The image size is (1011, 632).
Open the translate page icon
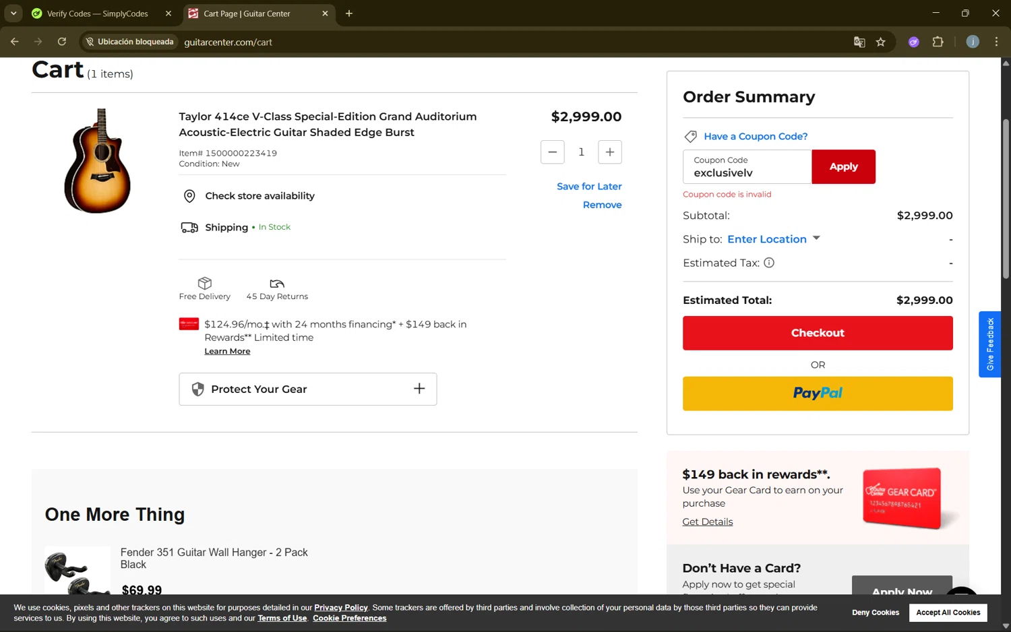(859, 42)
